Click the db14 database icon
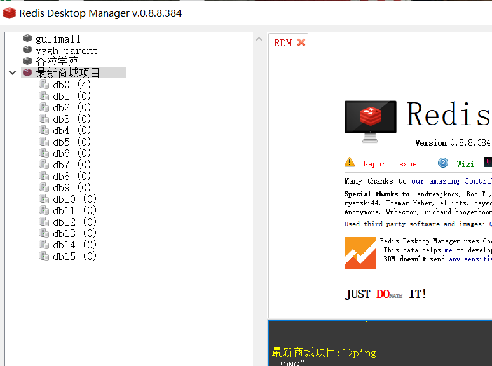The width and height of the screenshot is (492, 366). click(x=44, y=244)
